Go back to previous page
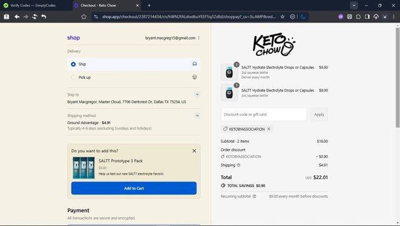 point(17,17)
